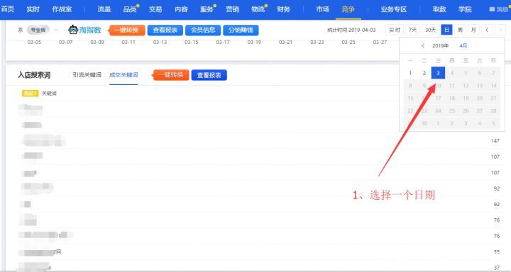Select the 竞争 navigation tab
511x272 pixels.
pyautogui.click(x=348, y=9)
